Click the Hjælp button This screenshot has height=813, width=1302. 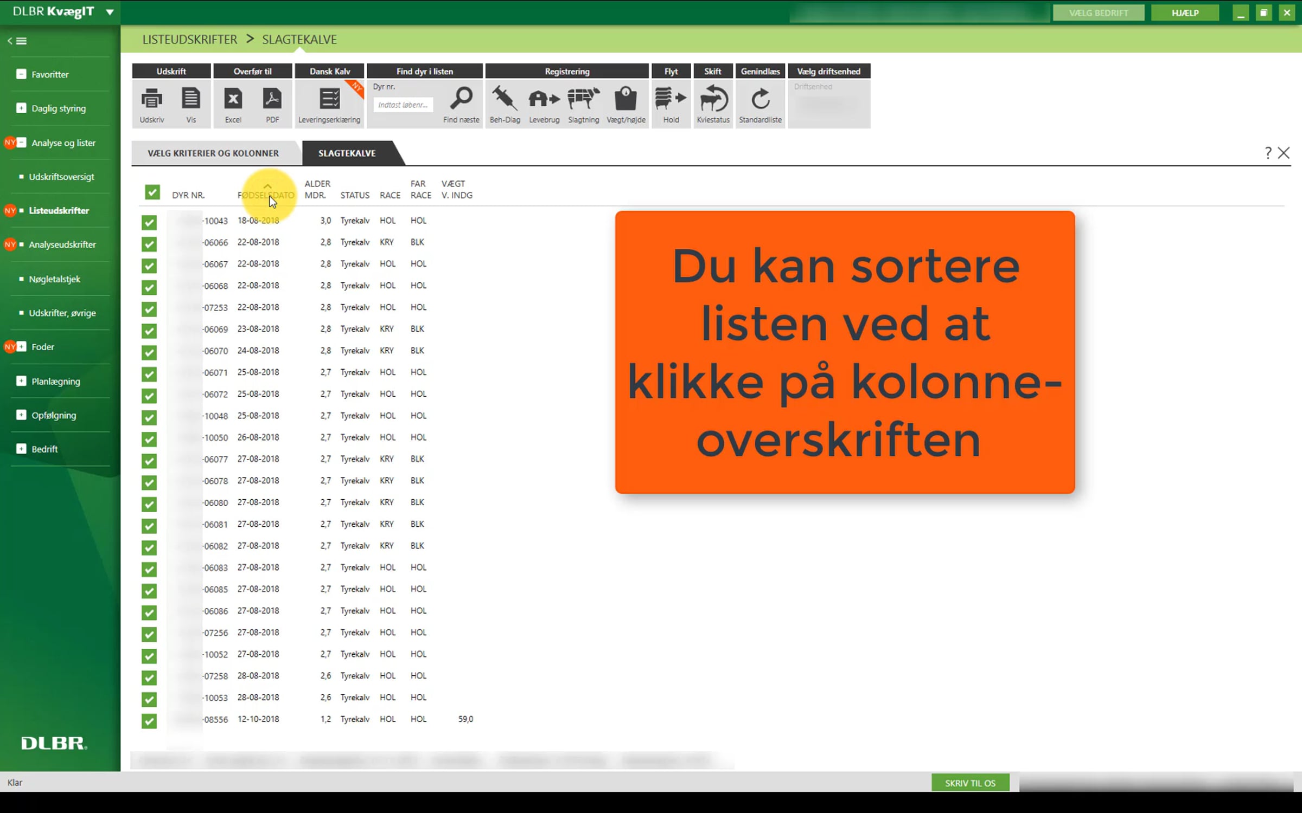pos(1185,12)
